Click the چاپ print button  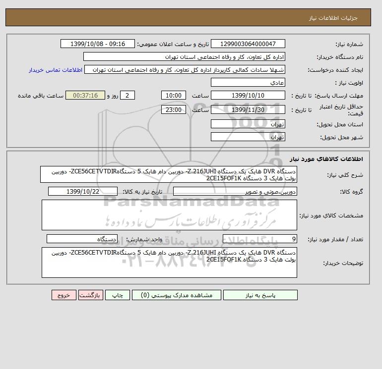point(118,295)
